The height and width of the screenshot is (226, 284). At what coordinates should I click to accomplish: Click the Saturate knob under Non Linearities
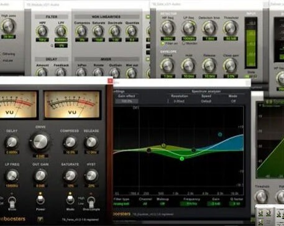point(98,31)
